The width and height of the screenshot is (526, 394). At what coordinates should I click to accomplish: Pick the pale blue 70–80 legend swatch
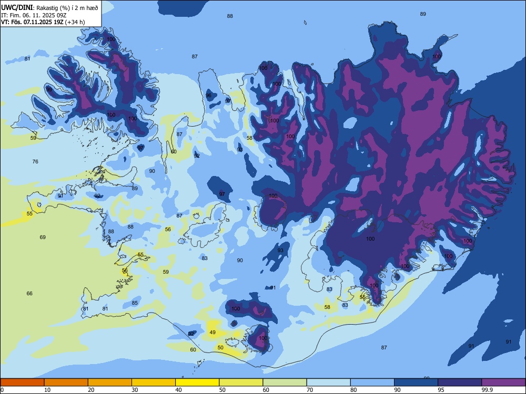[x=328, y=382]
